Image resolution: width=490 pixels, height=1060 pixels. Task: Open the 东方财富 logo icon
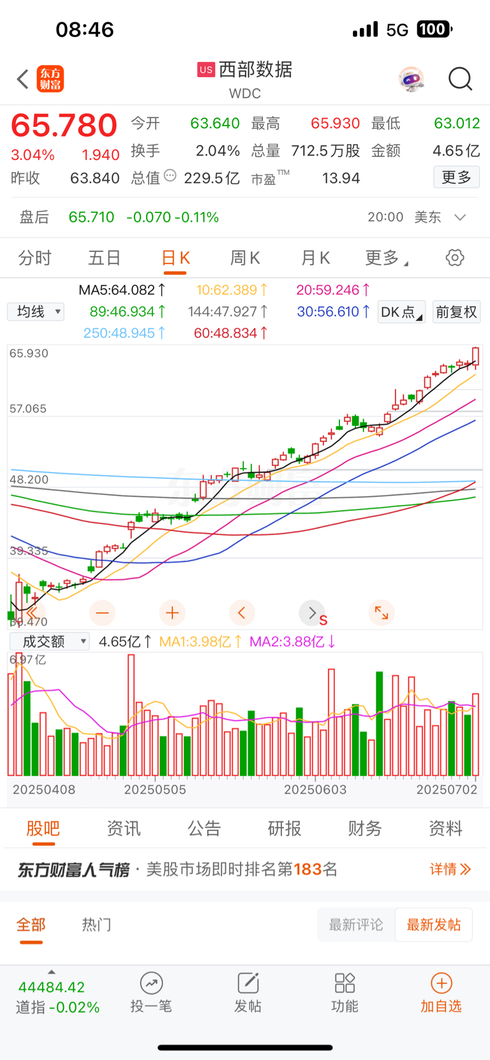point(50,79)
